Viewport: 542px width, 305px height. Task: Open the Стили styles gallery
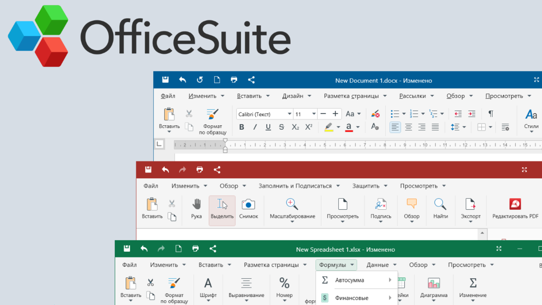531,120
